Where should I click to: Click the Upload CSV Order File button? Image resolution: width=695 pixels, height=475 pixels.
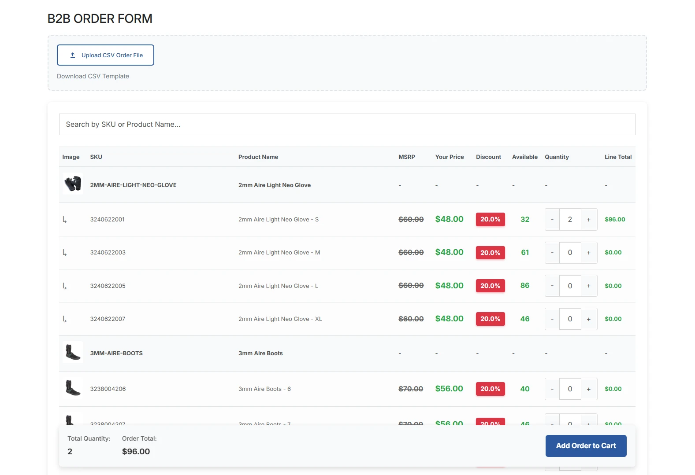(105, 55)
